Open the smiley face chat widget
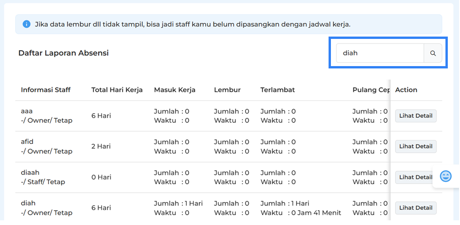 (445, 176)
